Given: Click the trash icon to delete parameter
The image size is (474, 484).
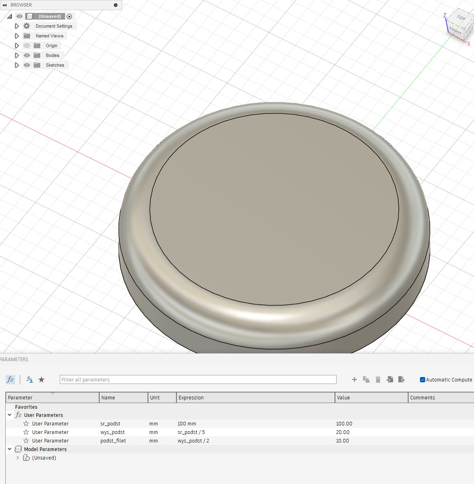Looking at the screenshot, I should coord(378,379).
